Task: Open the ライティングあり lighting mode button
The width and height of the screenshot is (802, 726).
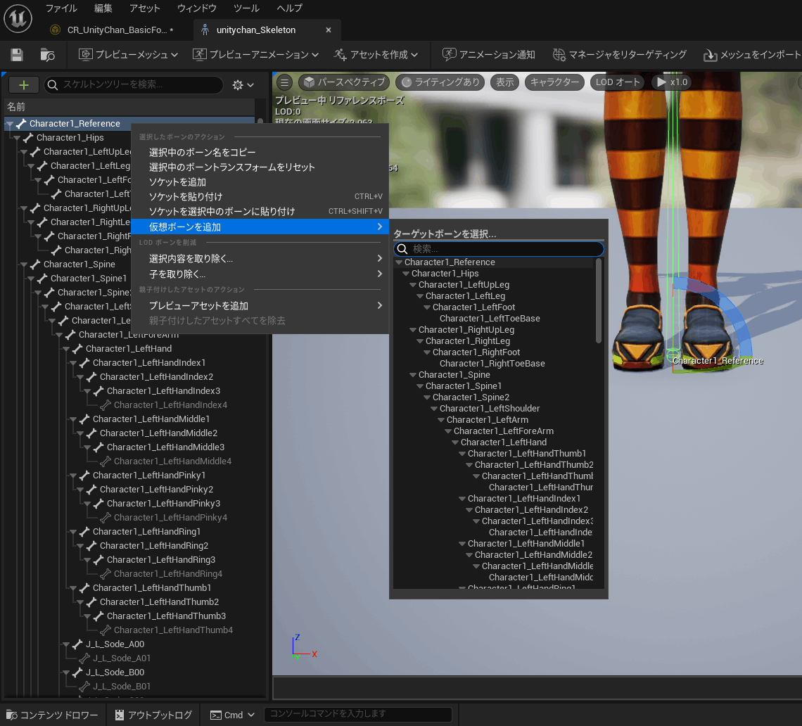Action: (x=440, y=82)
